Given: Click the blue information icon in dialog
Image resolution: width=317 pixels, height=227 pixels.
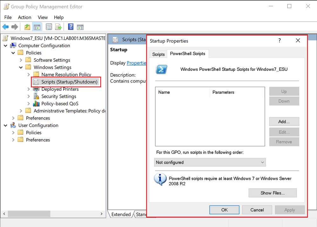Looking at the screenshot, I should pos(160,179).
